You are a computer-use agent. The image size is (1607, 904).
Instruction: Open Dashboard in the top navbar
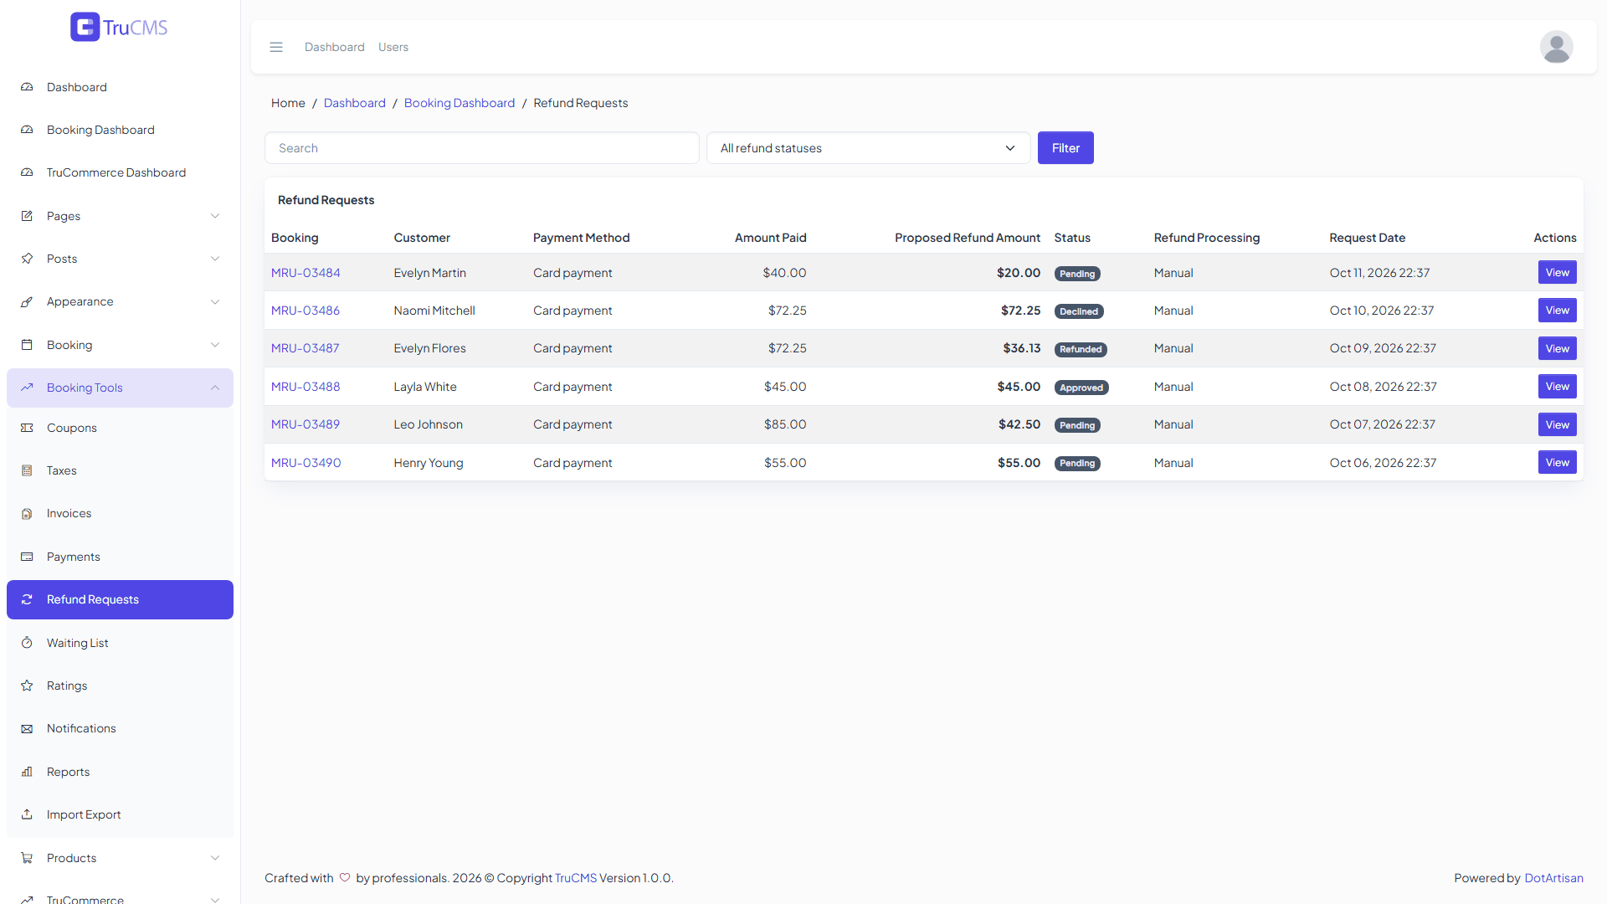click(x=334, y=47)
